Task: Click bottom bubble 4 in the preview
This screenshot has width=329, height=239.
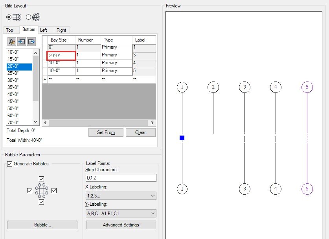Action: (x=276, y=189)
